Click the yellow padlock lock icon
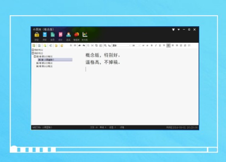226x162 pixels. (x=37, y=35)
